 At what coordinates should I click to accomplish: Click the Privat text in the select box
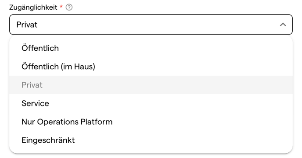[27, 25]
